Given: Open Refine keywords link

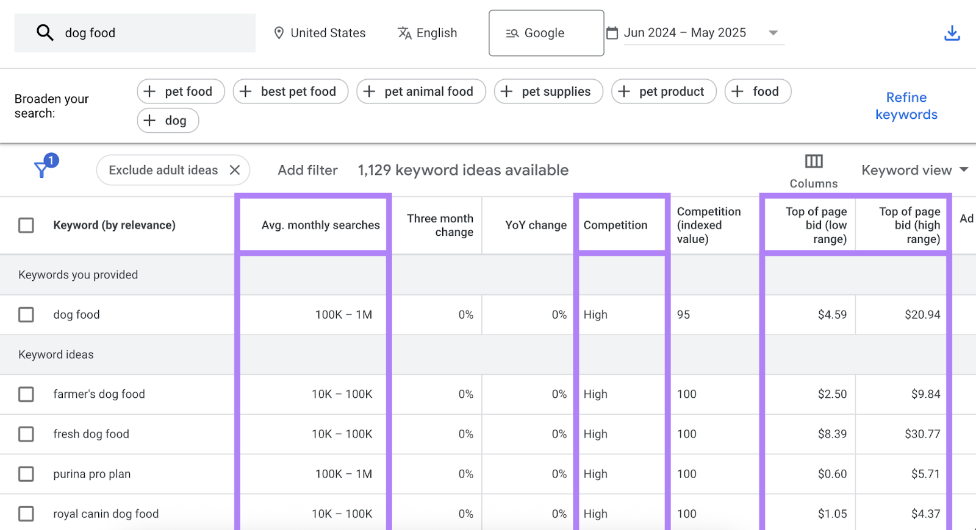Looking at the screenshot, I should (906, 106).
